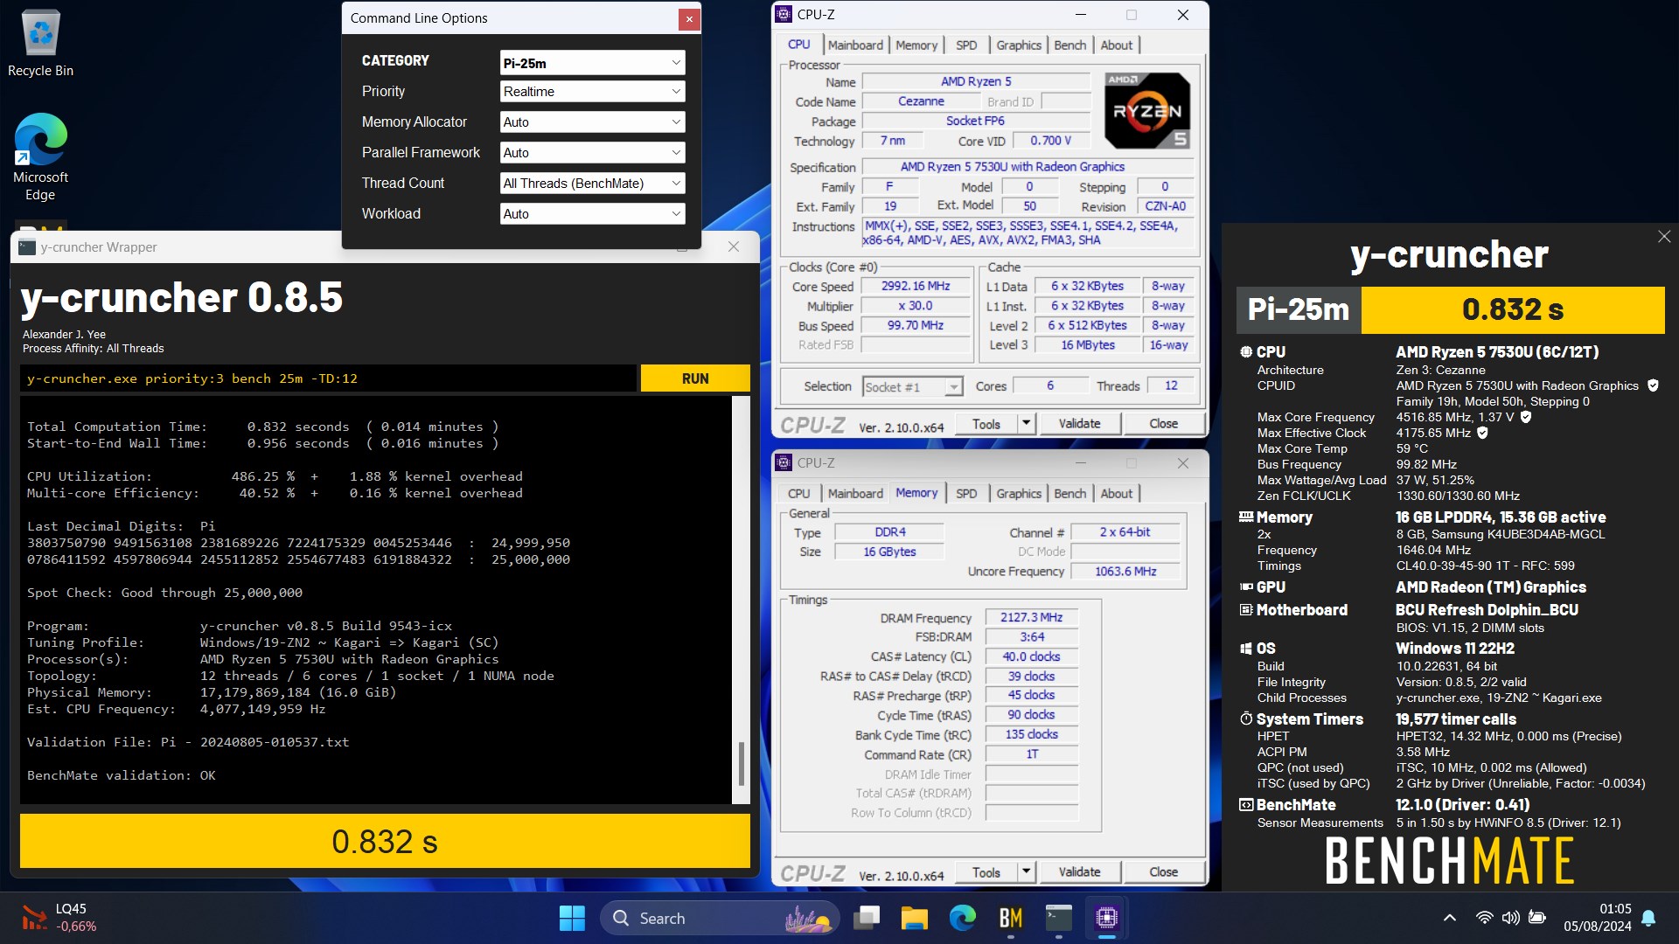Screen dimensions: 1679x944
Task: Open Task View in the taskbar
Action: point(867,918)
